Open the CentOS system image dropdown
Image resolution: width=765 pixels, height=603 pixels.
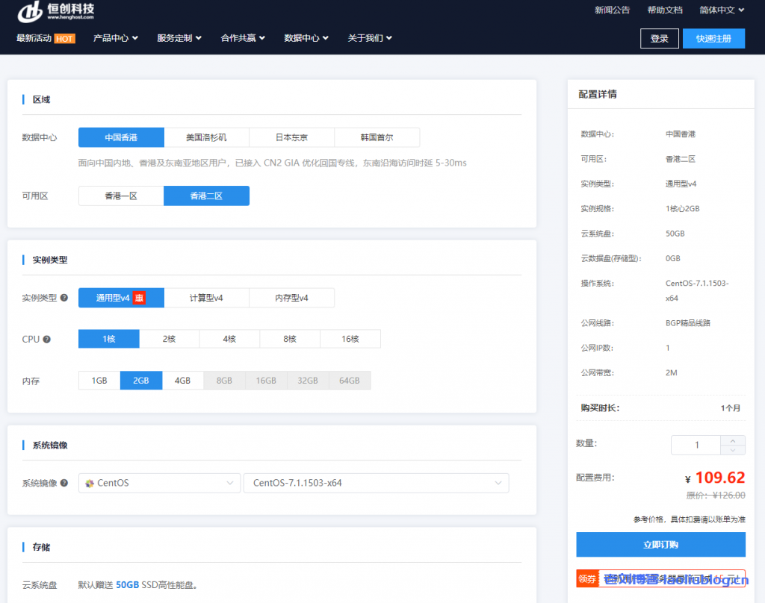(159, 483)
